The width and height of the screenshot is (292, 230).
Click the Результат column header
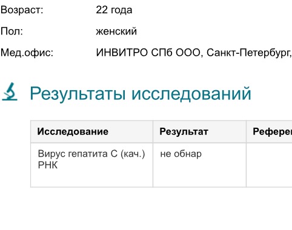[x=199, y=131]
